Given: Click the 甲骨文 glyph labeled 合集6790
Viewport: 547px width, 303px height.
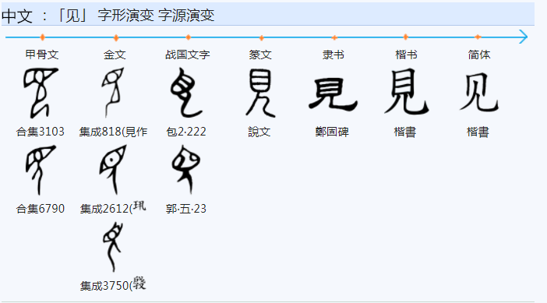Looking at the screenshot, I should tap(41, 170).
